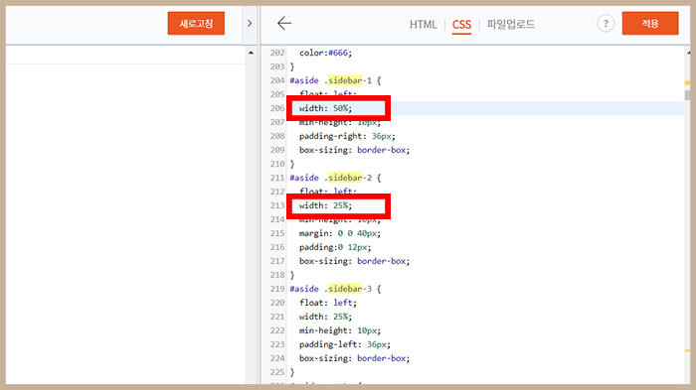This screenshot has width=696, height=390.
Task: Click line number 206 in the gutter
Action: [x=277, y=108]
